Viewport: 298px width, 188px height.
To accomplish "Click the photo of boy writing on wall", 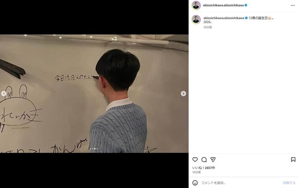I will click(x=94, y=93).
